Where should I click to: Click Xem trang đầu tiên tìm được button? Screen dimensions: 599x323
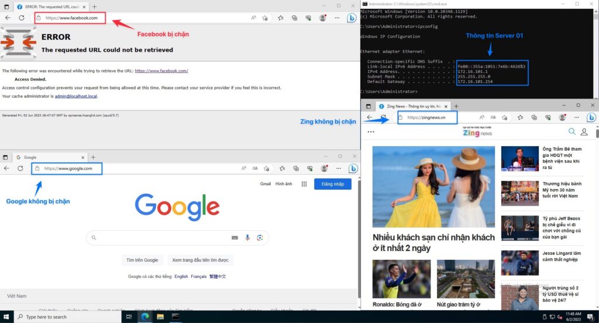click(x=200, y=260)
